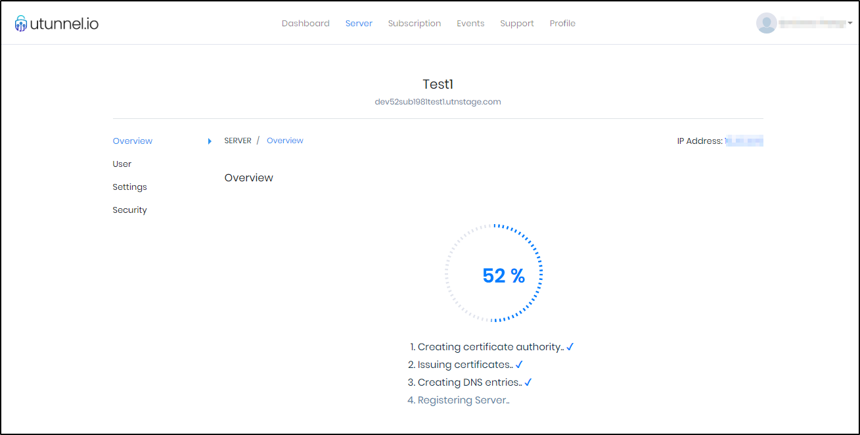Open the Events menu item

pos(470,23)
